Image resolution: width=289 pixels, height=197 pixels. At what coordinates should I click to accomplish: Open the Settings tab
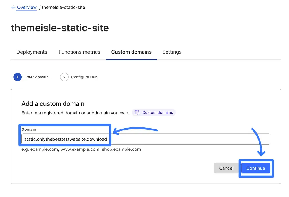click(172, 52)
